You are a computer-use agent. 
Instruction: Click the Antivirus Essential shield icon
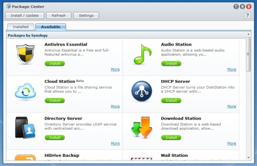25,54
